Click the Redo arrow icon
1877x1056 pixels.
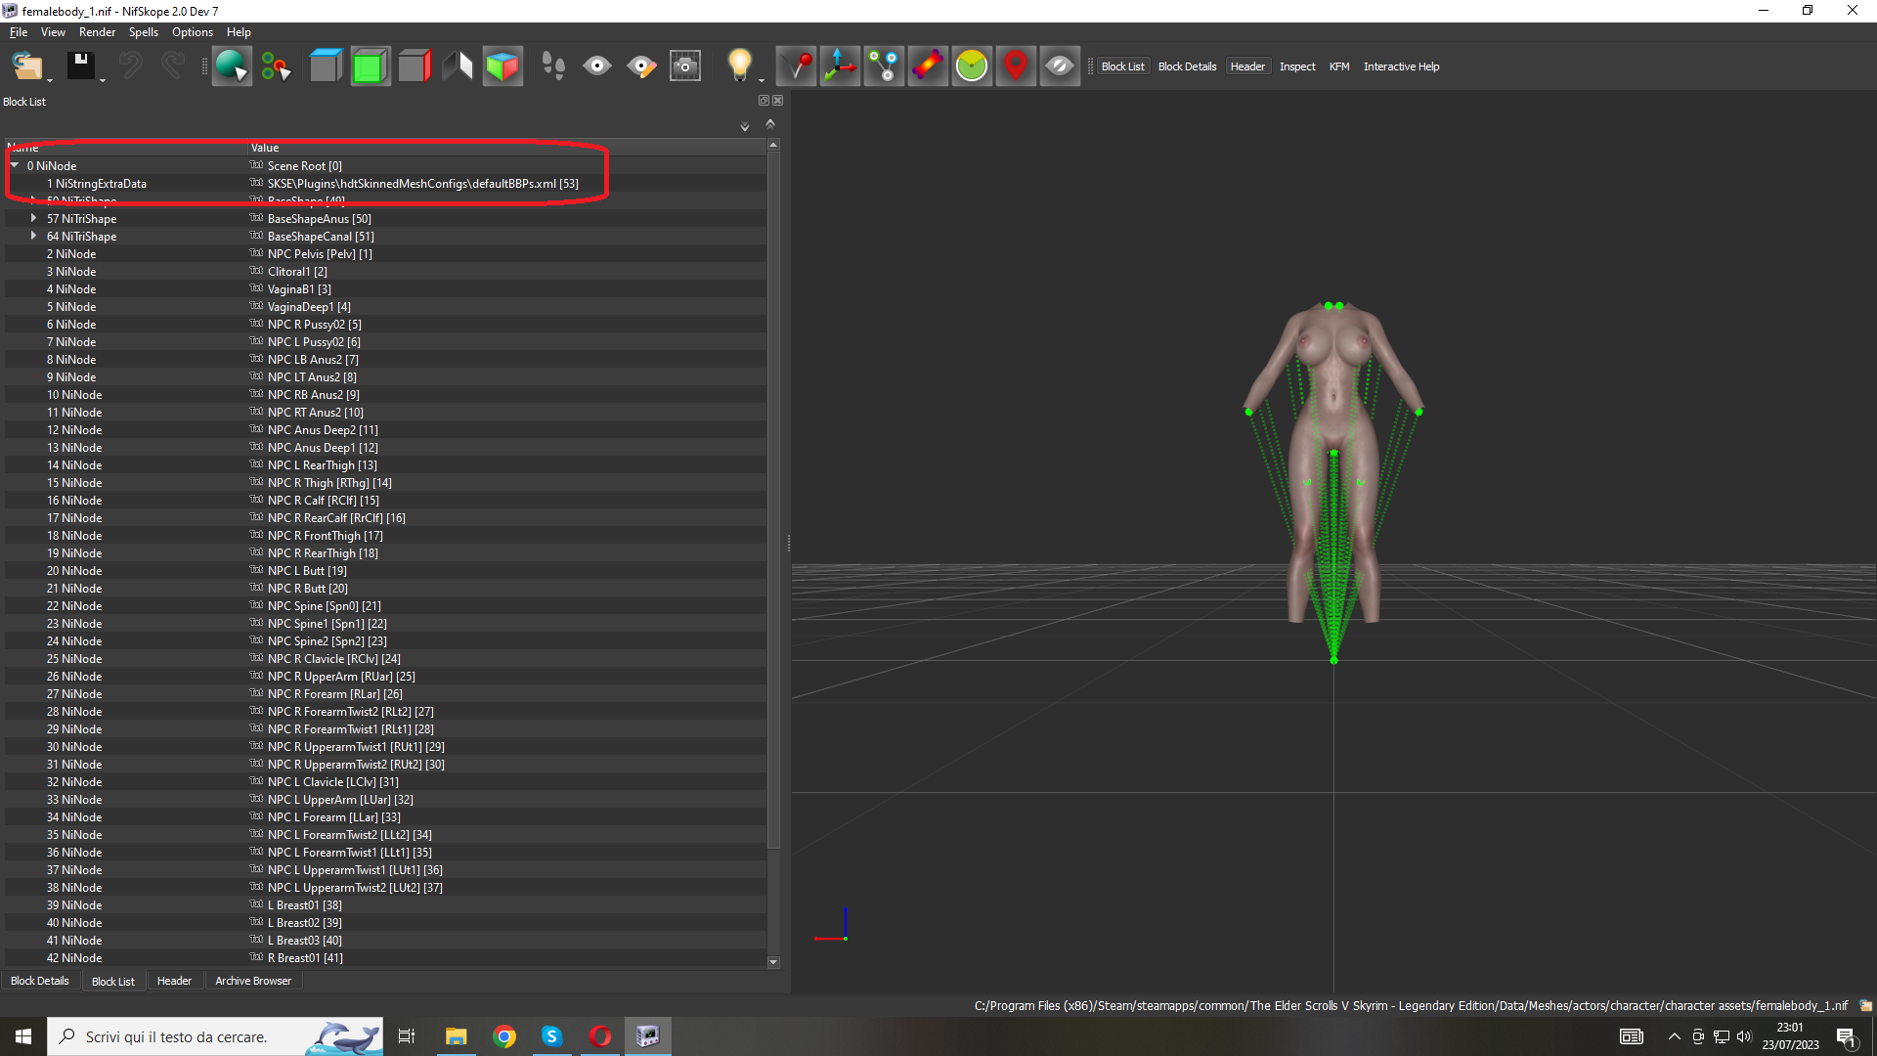tap(172, 66)
